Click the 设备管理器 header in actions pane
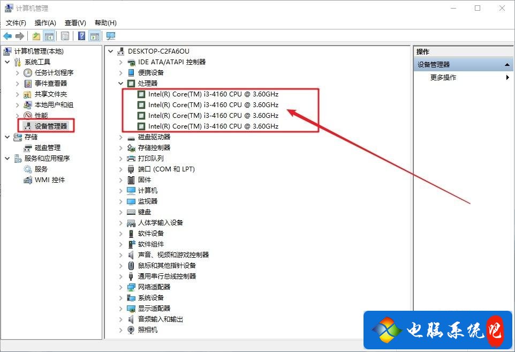515x352 pixels. tap(463, 65)
